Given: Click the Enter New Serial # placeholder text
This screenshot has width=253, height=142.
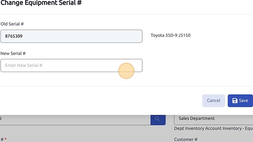Looking at the screenshot, I should pyautogui.click(x=23, y=65).
